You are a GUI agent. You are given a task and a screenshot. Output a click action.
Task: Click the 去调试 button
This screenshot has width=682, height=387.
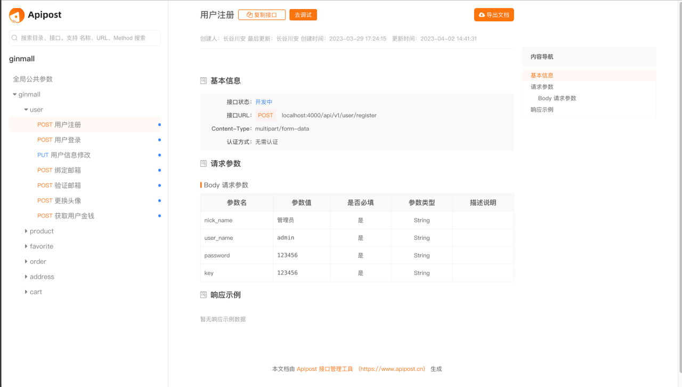tap(303, 15)
